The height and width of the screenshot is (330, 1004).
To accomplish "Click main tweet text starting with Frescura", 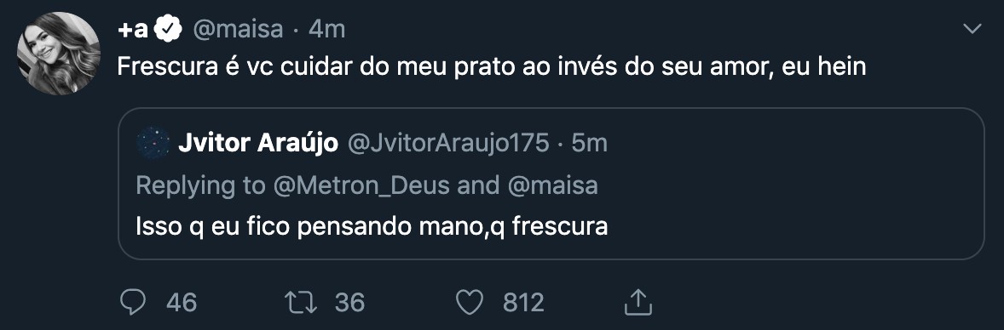I will [x=492, y=67].
